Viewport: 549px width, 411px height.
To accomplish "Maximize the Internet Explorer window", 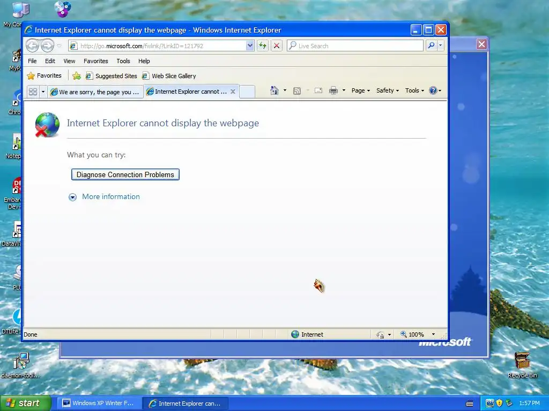I will (428, 30).
